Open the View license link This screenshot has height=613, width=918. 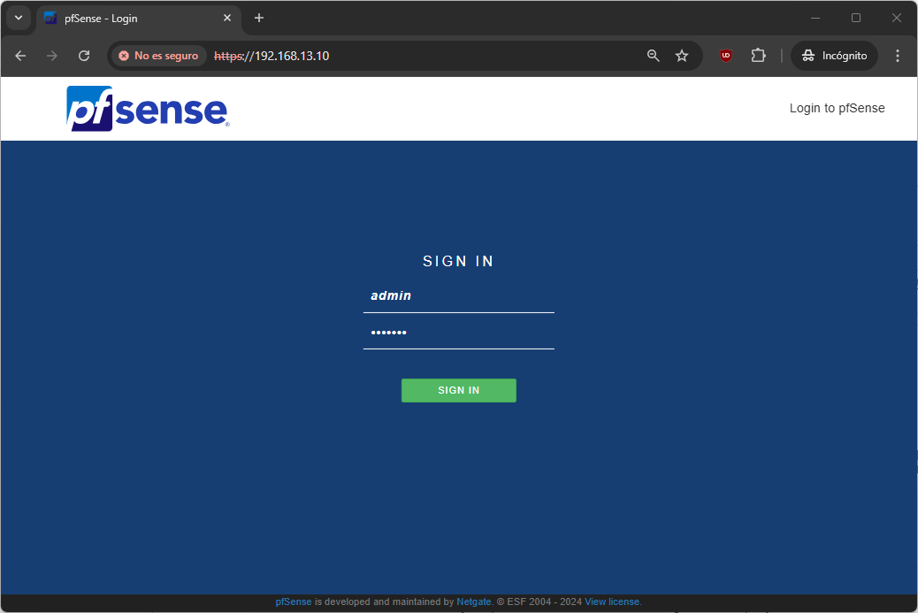(x=611, y=602)
